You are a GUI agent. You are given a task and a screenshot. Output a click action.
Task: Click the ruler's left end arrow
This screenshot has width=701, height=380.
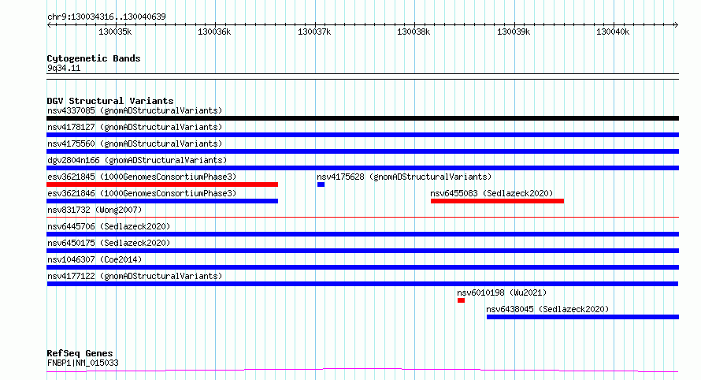click(49, 24)
